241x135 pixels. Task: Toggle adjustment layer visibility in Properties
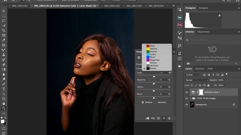164,118
